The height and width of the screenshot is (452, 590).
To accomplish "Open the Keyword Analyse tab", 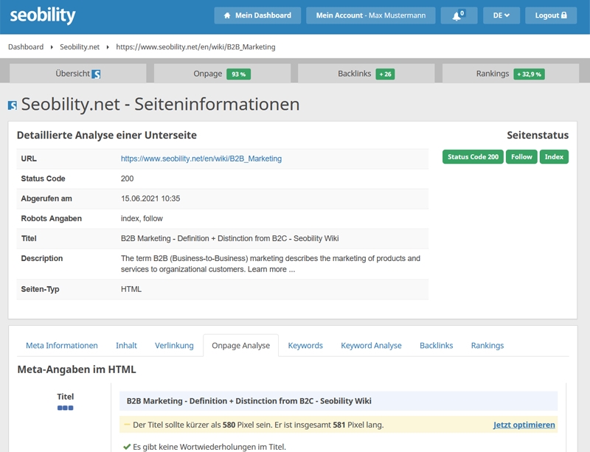I will coord(371,345).
